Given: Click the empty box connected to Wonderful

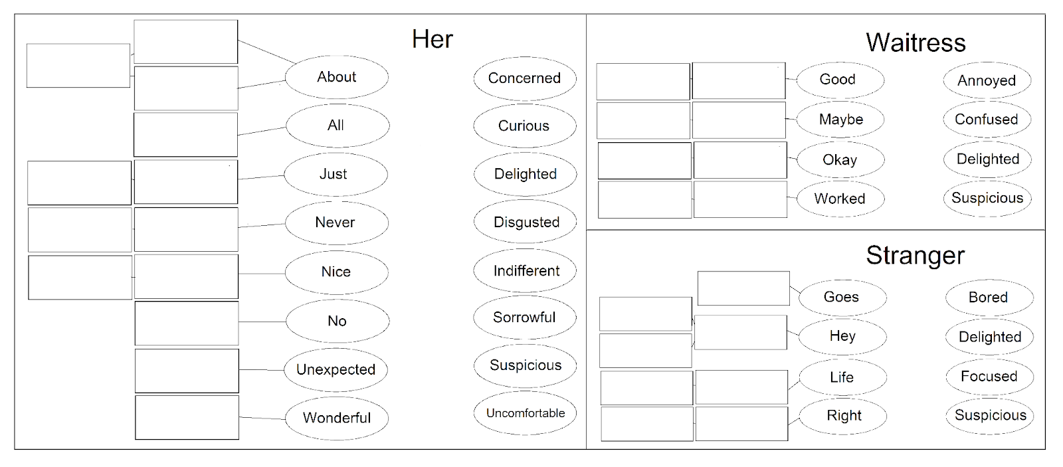Looking at the screenshot, I should [187, 417].
